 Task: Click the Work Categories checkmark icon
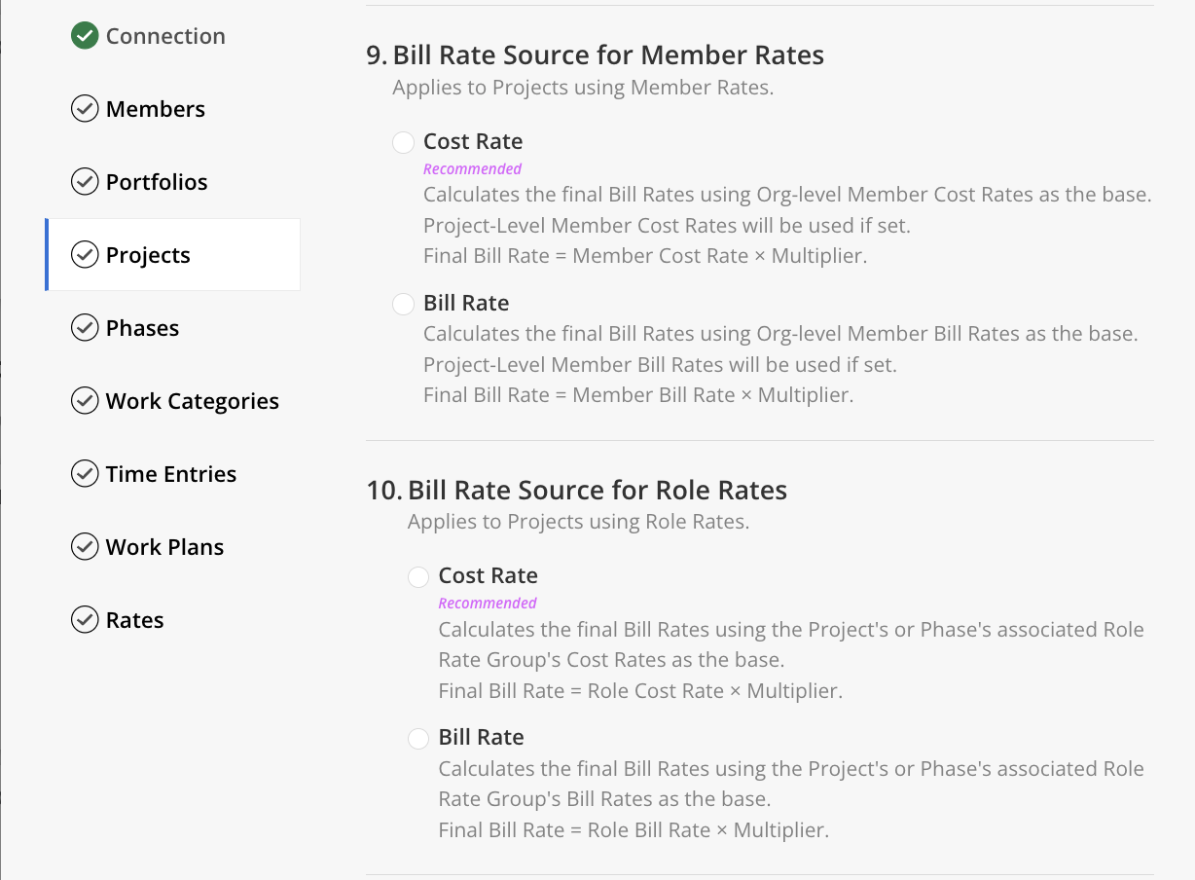(x=85, y=401)
